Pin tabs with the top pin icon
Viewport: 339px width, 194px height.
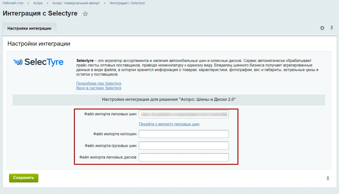point(332,28)
